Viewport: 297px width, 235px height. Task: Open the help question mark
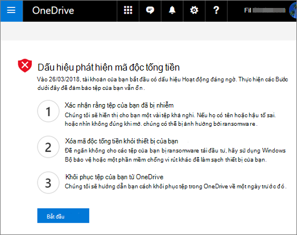click(216, 10)
